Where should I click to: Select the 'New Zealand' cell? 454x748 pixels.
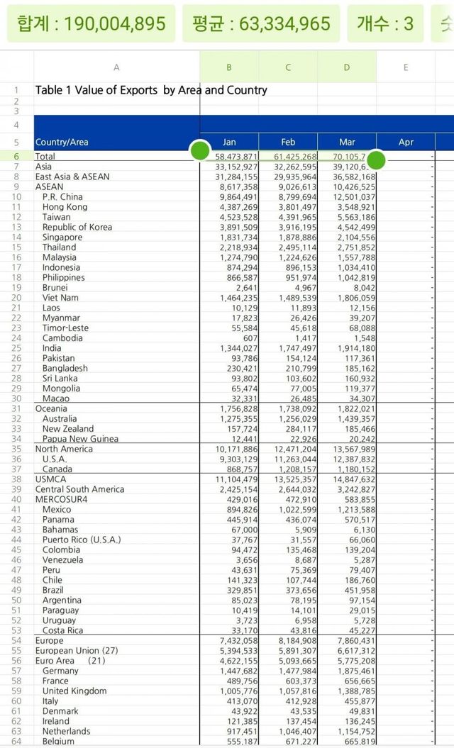click(x=117, y=428)
